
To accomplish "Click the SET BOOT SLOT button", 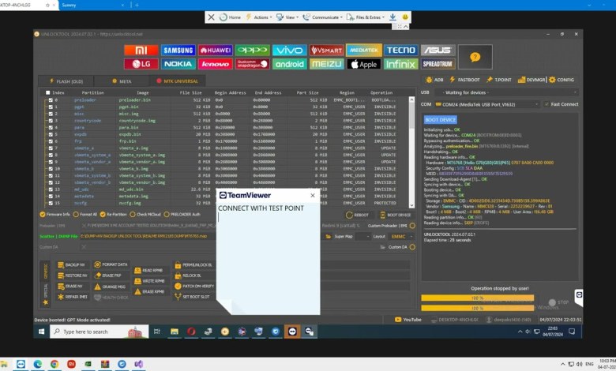I will click(193, 297).
